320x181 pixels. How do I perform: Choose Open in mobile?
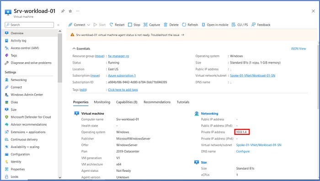(x=215, y=25)
